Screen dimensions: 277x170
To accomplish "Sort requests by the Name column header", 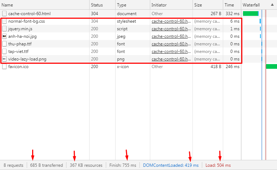I will point(8,5).
